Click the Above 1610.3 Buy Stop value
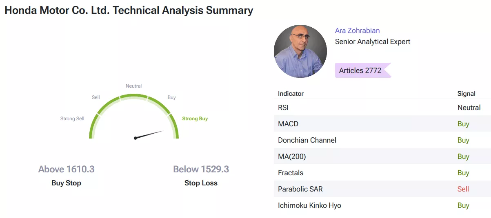Image resolution: width=491 pixels, height=218 pixels. coord(66,169)
